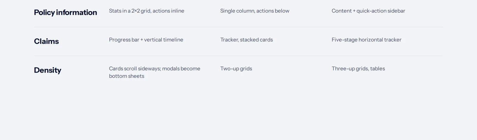Click the Policy information row heading
Image resolution: width=477 pixels, height=140 pixels.
[x=65, y=12]
